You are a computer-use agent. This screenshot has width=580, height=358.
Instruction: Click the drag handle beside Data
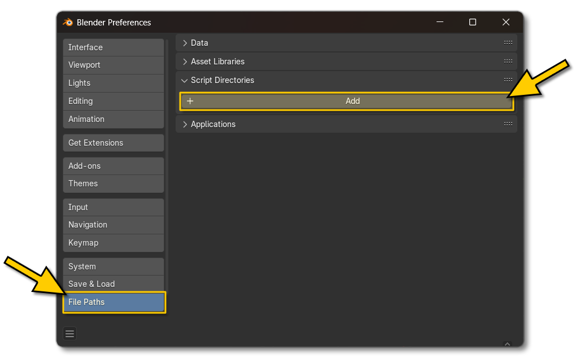pyautogui.click(x=508, y=42)
